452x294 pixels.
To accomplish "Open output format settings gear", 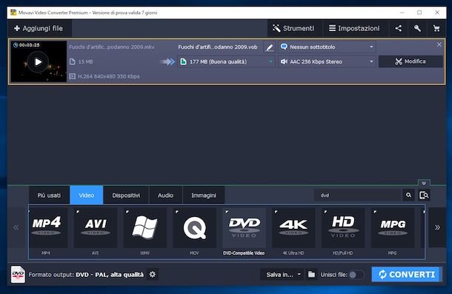I will click(x=153, y=275).
